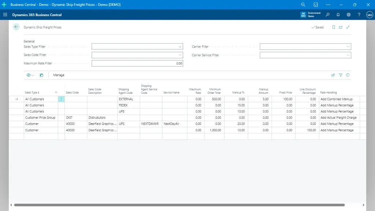375x211 pixels.
Task: Click the share icon above the list
Action: coord(333,75)
